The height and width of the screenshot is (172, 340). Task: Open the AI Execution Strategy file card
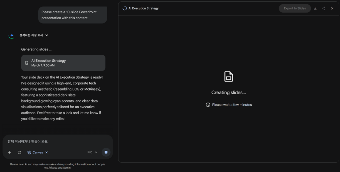pyautogui.click(x=63, y=63)
